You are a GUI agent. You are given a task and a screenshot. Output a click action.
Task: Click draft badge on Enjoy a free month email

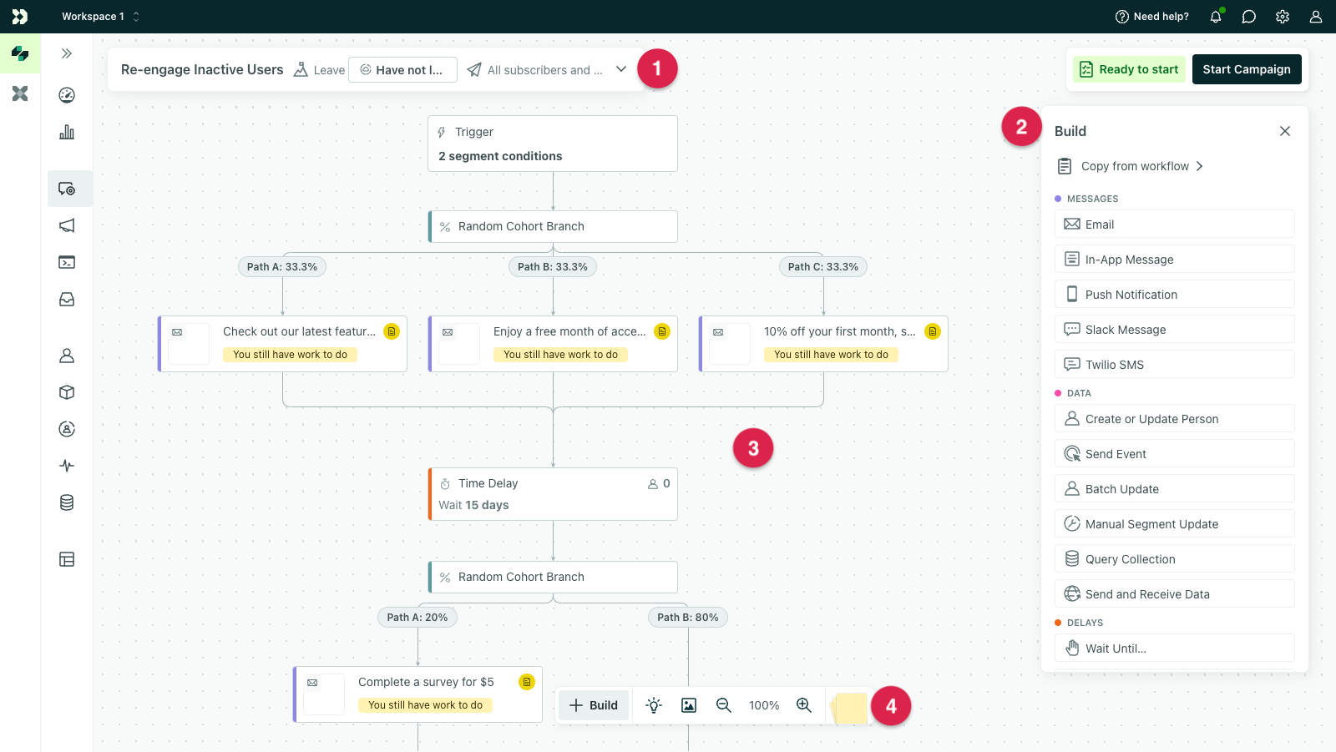click(662, 331)
